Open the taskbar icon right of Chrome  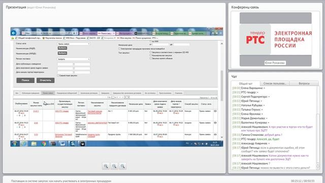point(53,143)
